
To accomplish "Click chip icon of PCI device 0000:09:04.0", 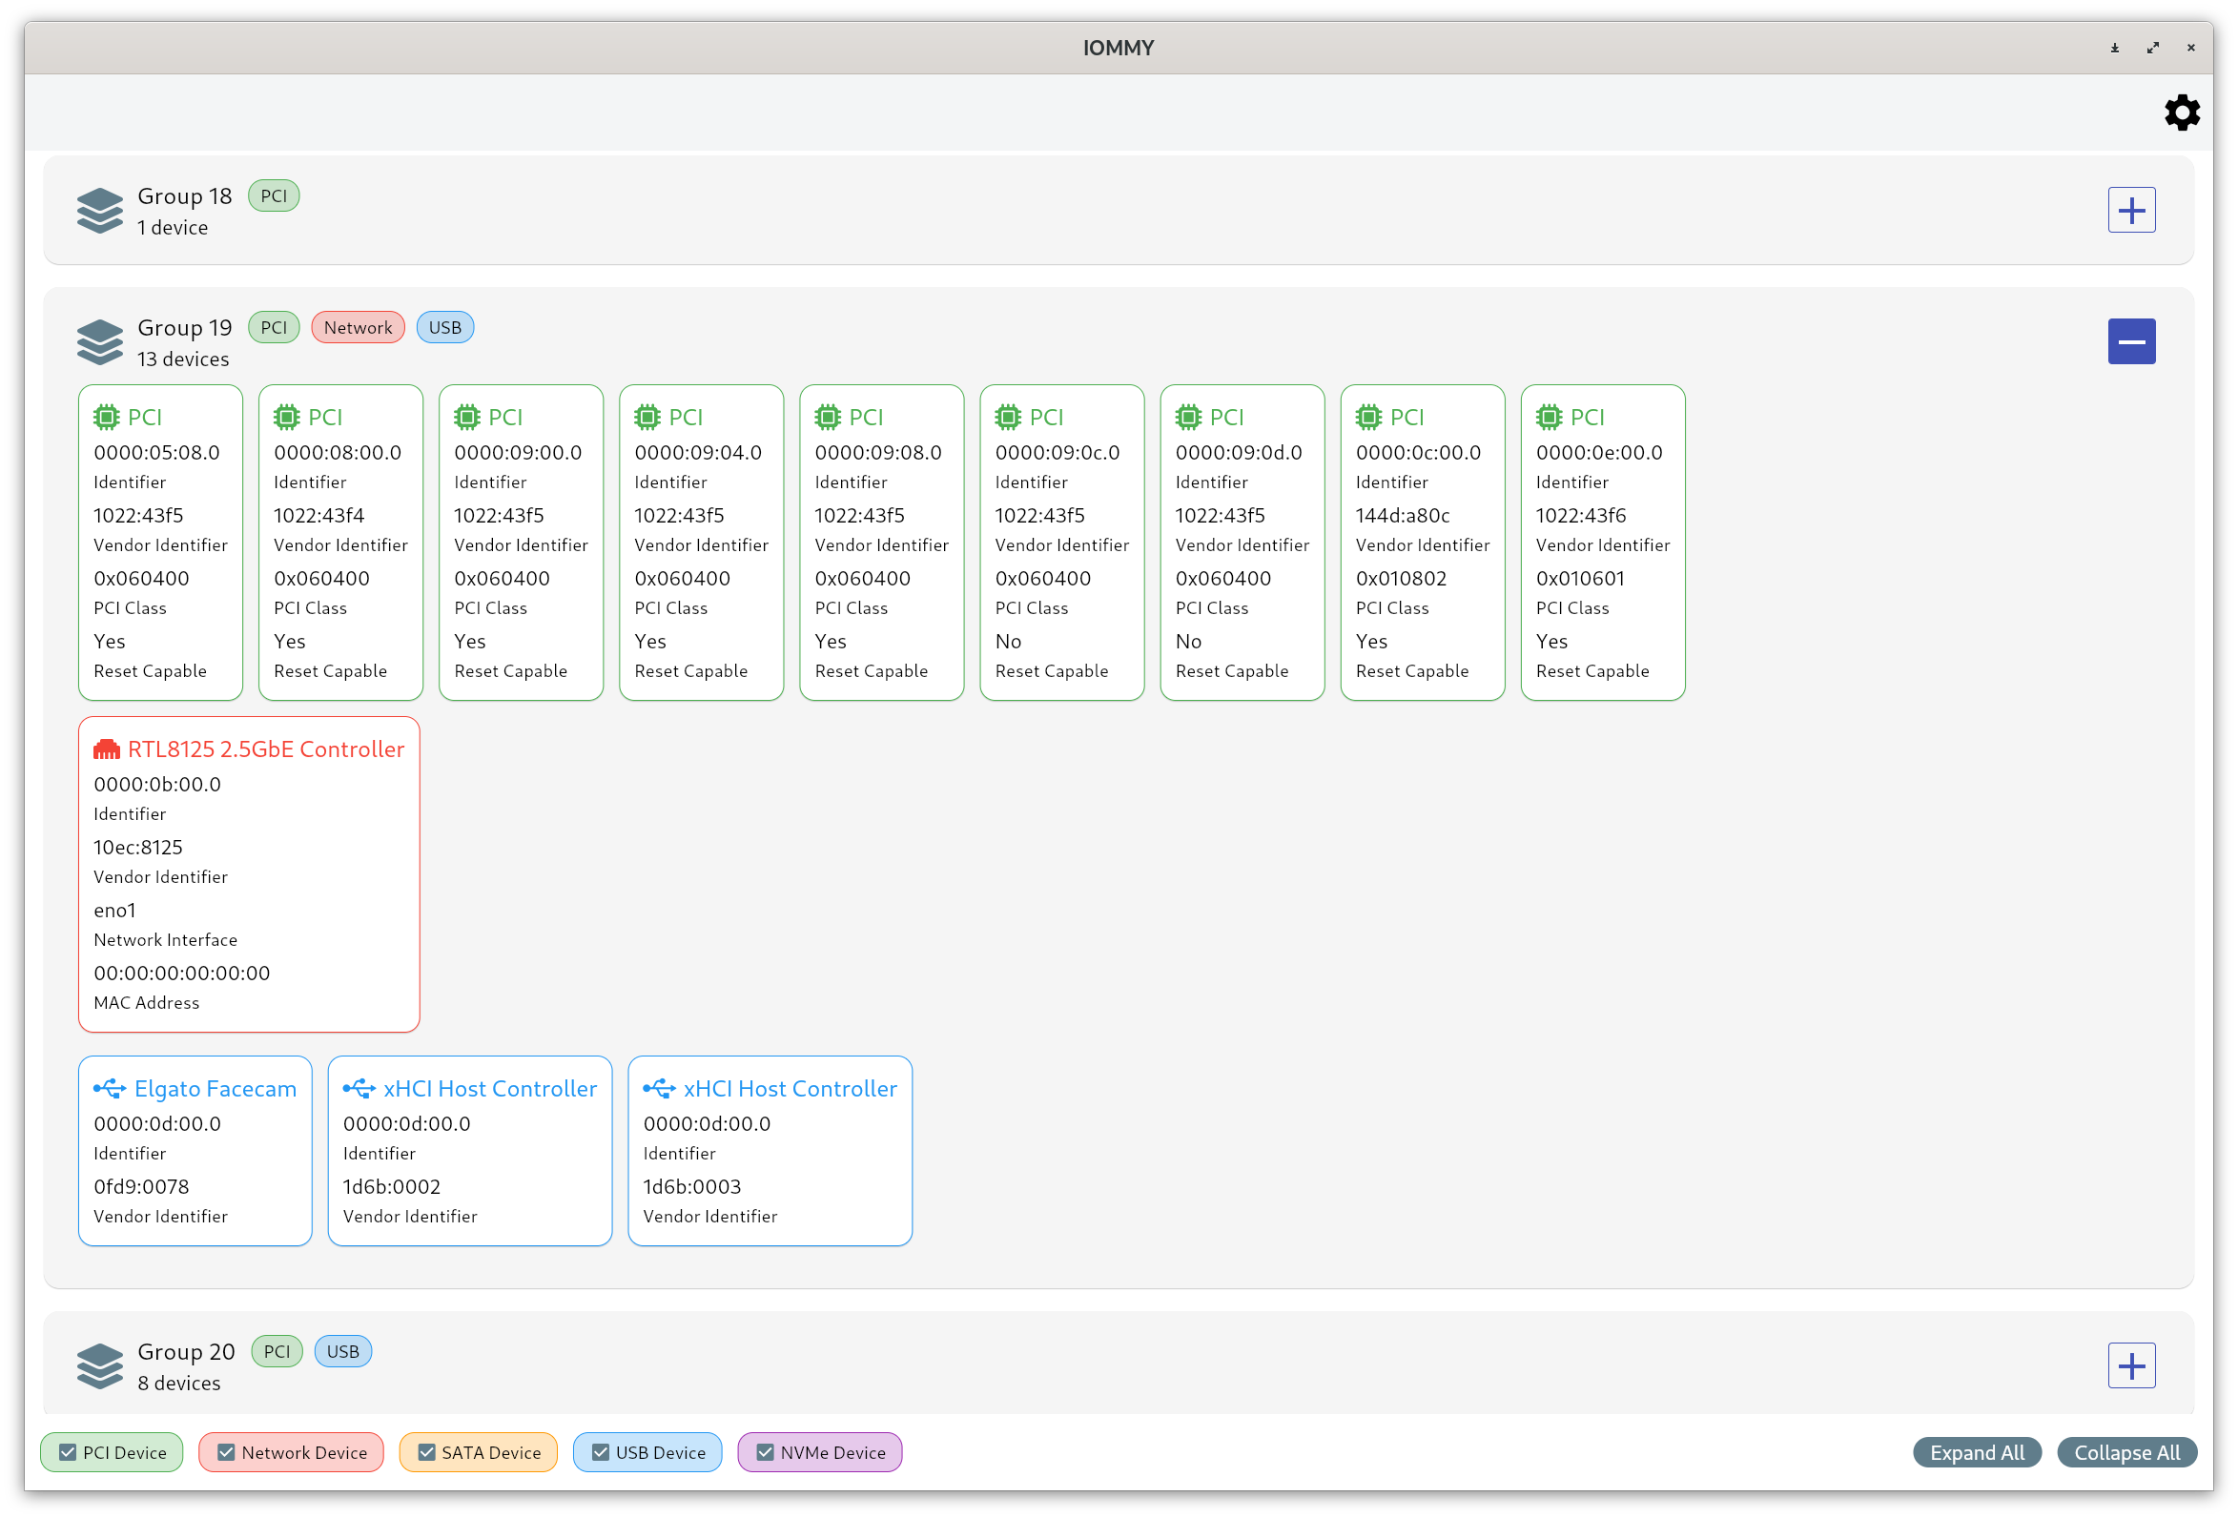I will tap(647, 417).
